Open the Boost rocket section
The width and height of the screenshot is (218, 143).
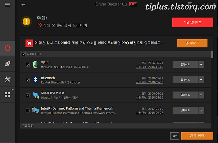(8, 64)
